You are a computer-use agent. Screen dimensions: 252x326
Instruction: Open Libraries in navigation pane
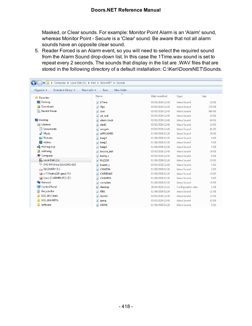[x=46, y=125]
